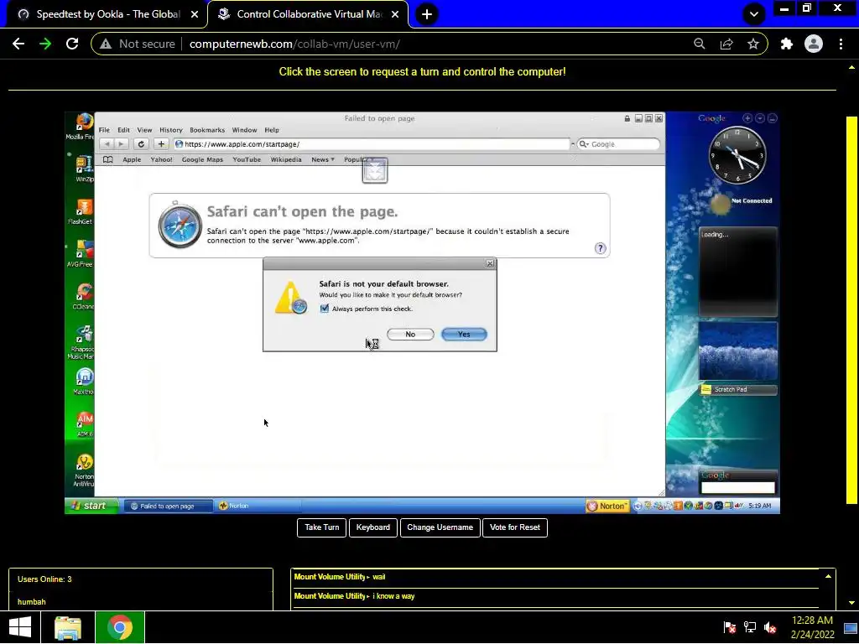Open Safari's View menu
This screenshot has width=859, height=644.
tap(144, 130)
